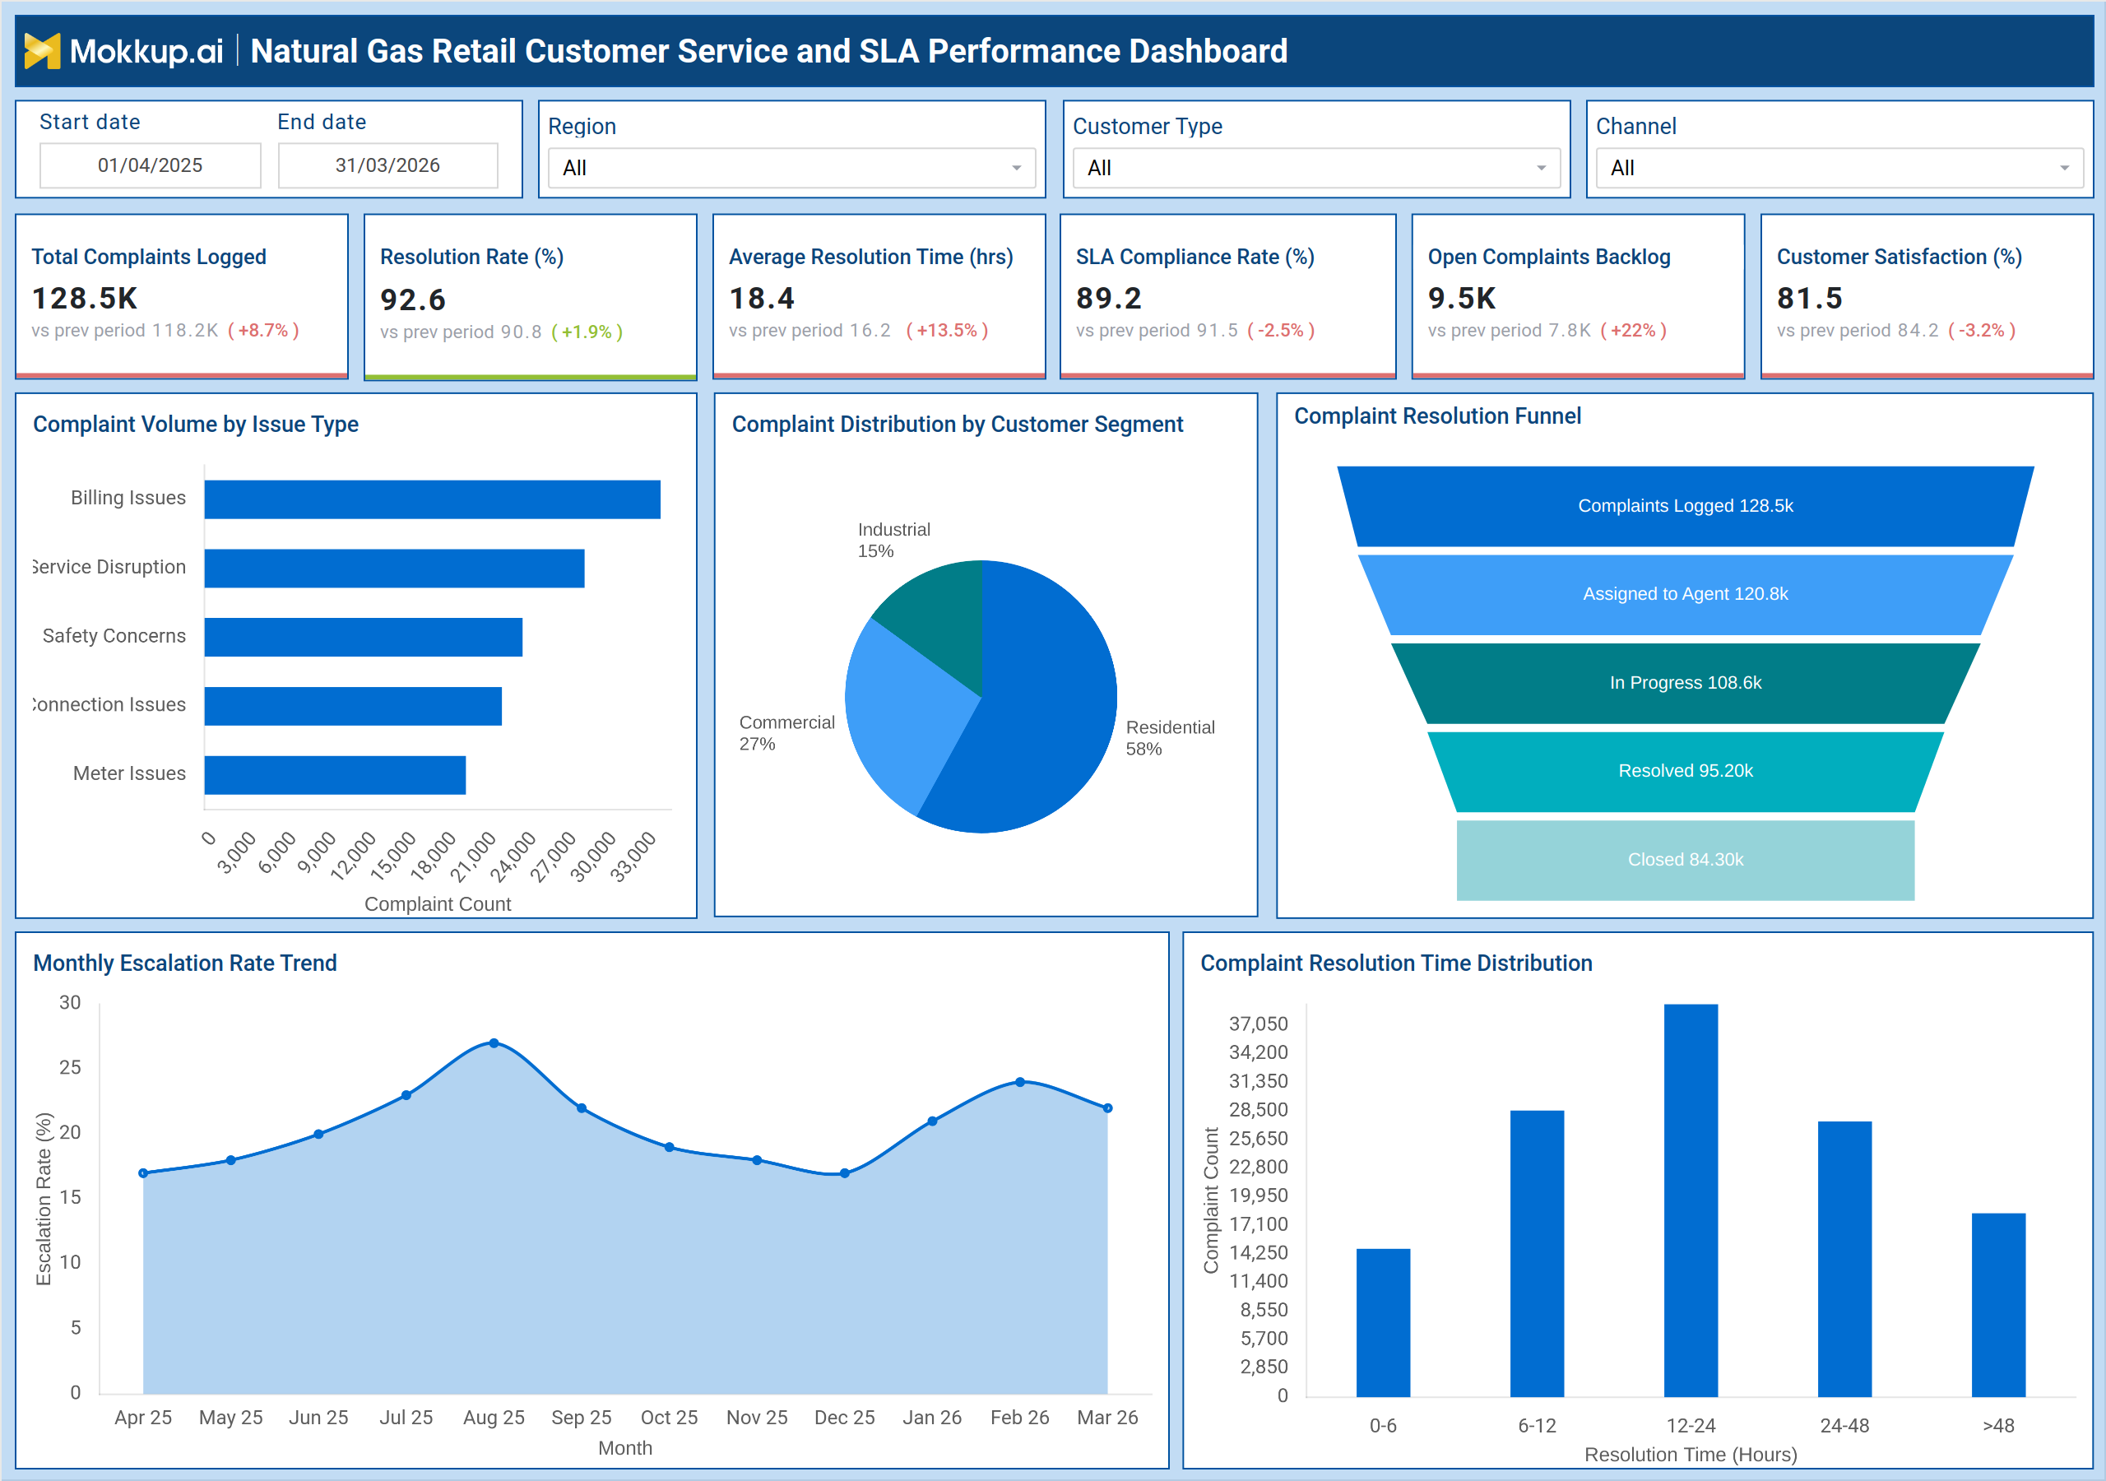Click the Complaints Logged 128.5k funnel stage

pos(1685,505)
